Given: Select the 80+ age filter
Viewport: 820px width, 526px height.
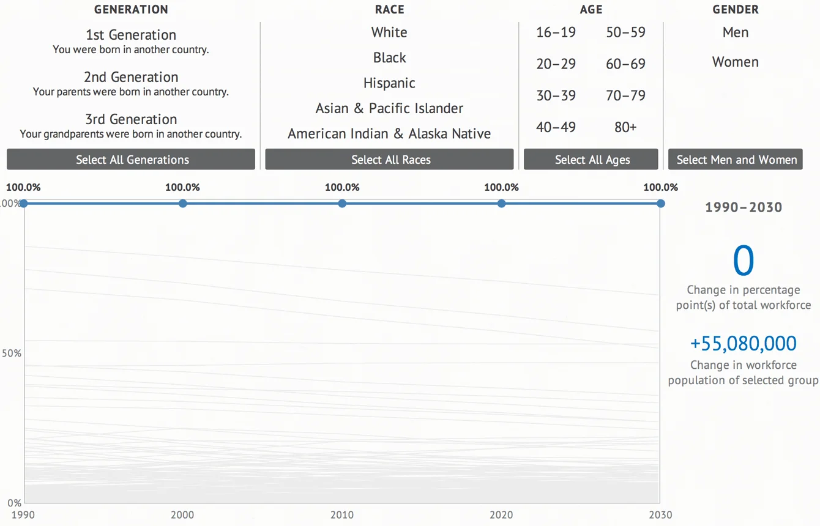Looking at the screenshot, I should (x=625, y=127).
